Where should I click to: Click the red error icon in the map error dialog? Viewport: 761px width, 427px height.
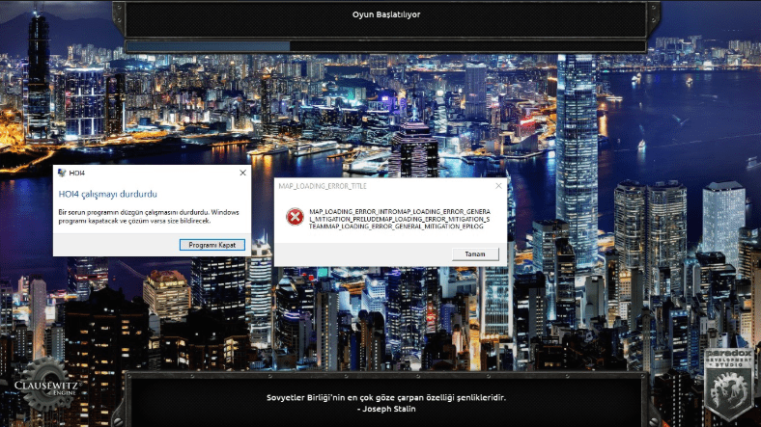point(295,217)
